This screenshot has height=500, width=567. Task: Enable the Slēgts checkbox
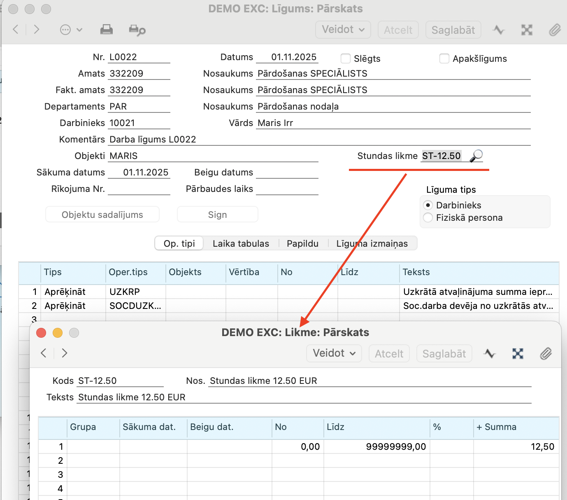(346, 58)
